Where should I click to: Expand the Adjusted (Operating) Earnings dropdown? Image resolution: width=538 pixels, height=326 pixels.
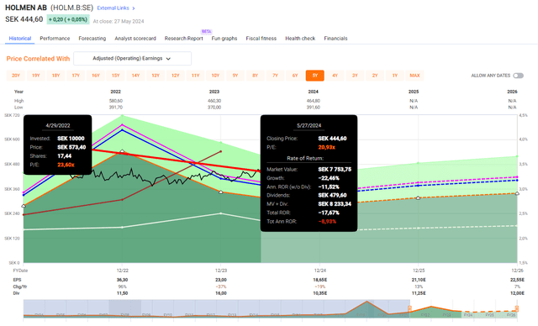click(x=133, y=59)
